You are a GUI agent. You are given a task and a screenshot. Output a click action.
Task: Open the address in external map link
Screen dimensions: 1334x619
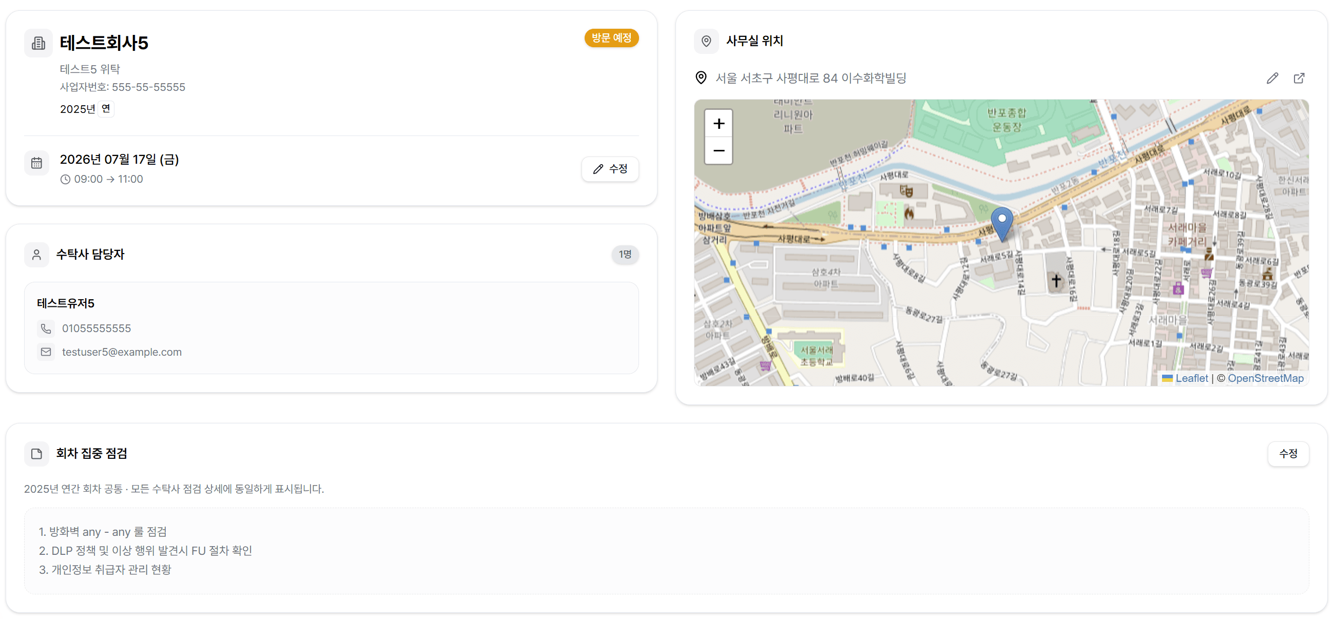[1299, 78]
